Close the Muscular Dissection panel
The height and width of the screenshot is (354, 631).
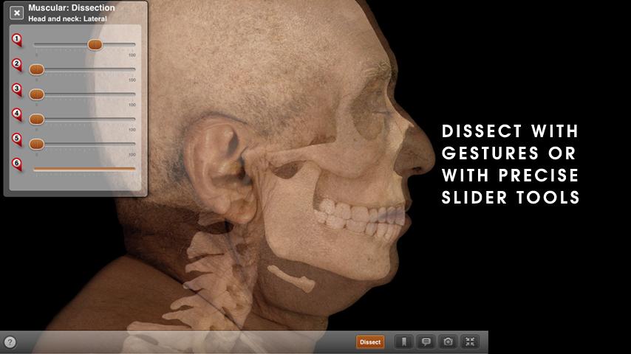click(16, 13)
